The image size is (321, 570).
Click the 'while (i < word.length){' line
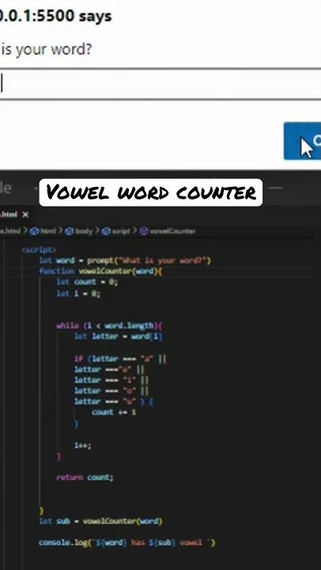coord(110,325)
